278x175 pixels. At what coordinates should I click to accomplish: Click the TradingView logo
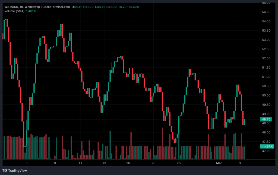tap(15, 170)
